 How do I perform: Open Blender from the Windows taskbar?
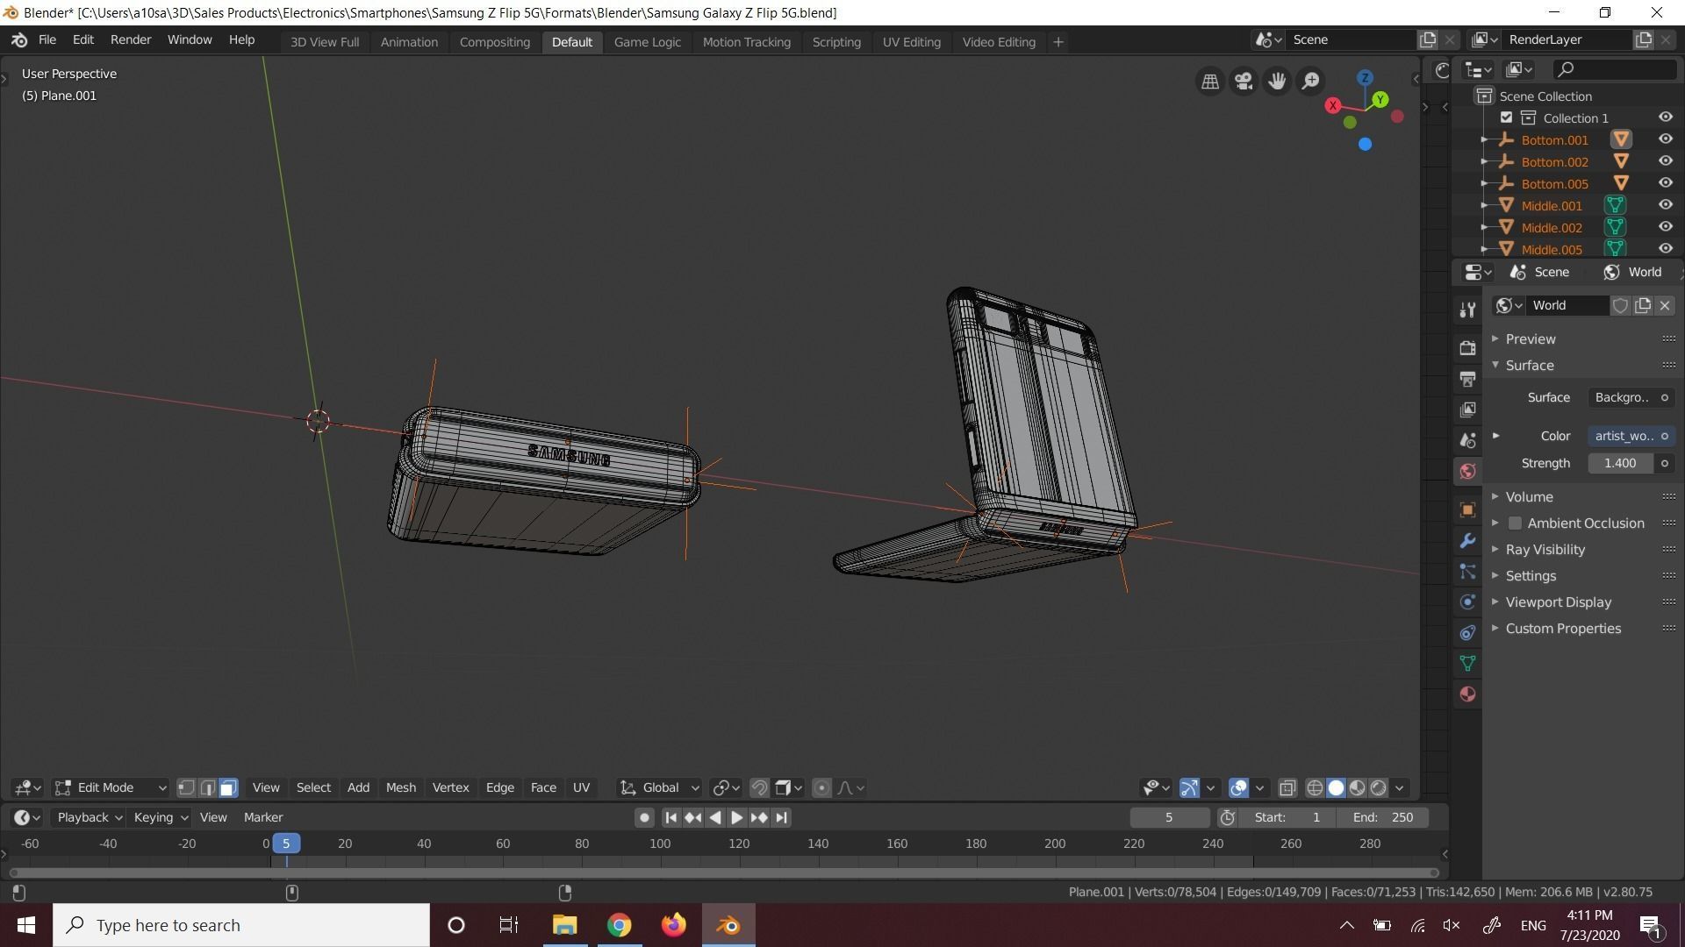728,925
